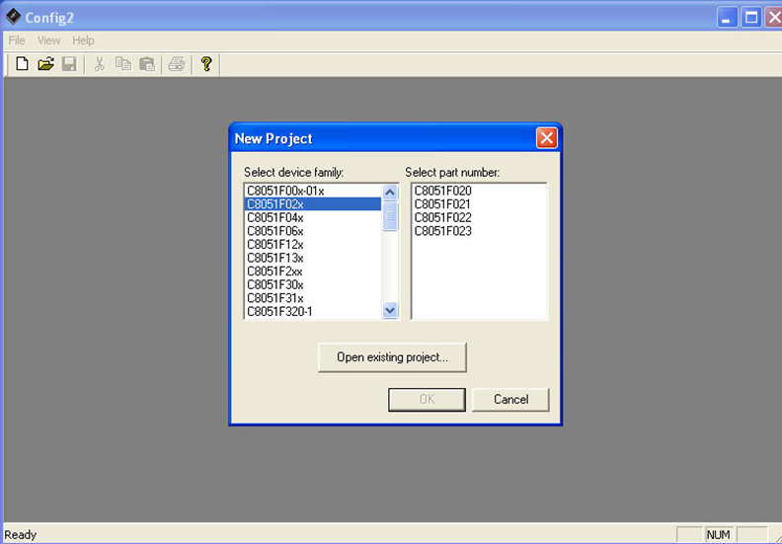Select part number C8051F021

[479, 204]
